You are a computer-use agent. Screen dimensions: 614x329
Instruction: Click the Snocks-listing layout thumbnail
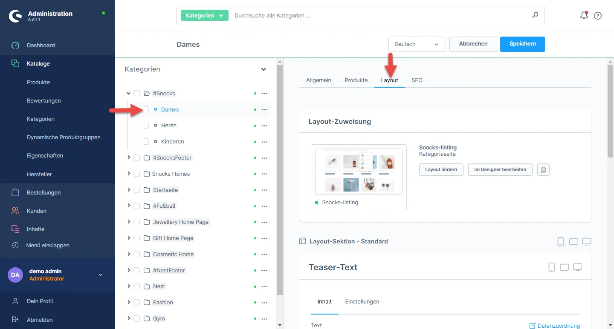[359, 172]
